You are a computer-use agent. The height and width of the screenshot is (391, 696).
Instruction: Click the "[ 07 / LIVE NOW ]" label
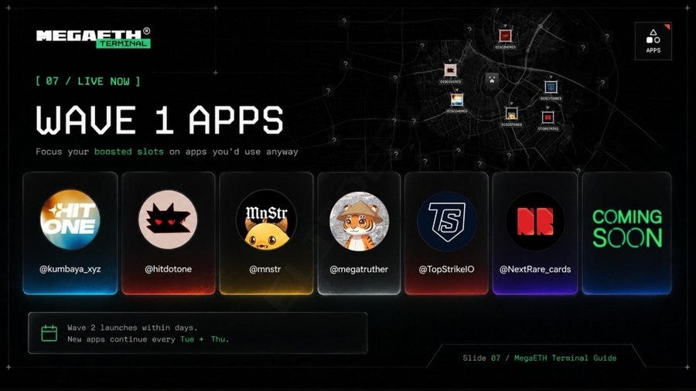pyautogui.click(x=88, y=81)
